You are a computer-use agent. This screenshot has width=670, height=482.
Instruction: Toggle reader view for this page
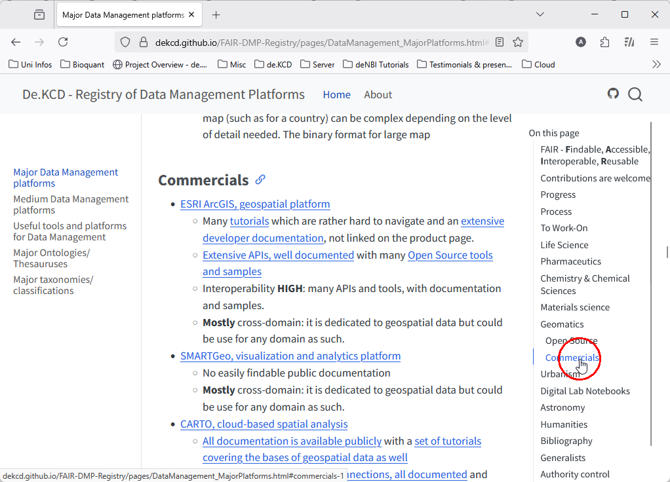[500, 41]
